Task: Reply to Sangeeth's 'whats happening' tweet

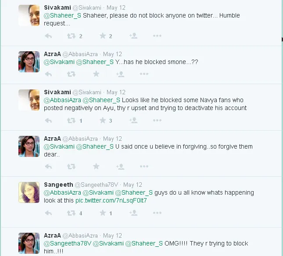Action: tap(48, 213)
